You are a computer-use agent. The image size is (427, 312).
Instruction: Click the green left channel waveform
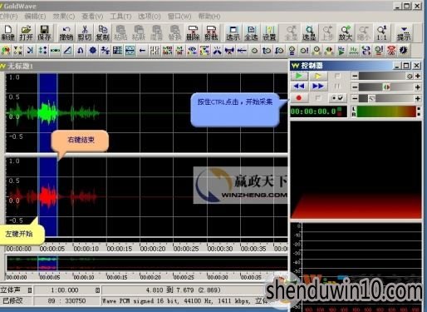tap(52, 113)
